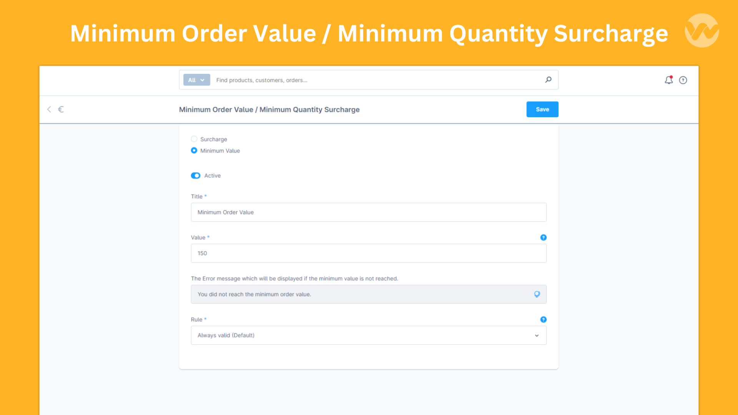Open the Always valid (Default) rule dropdown
Image resolution: width=738 pixels, height=415 pixels.
(x=368, y=335)
